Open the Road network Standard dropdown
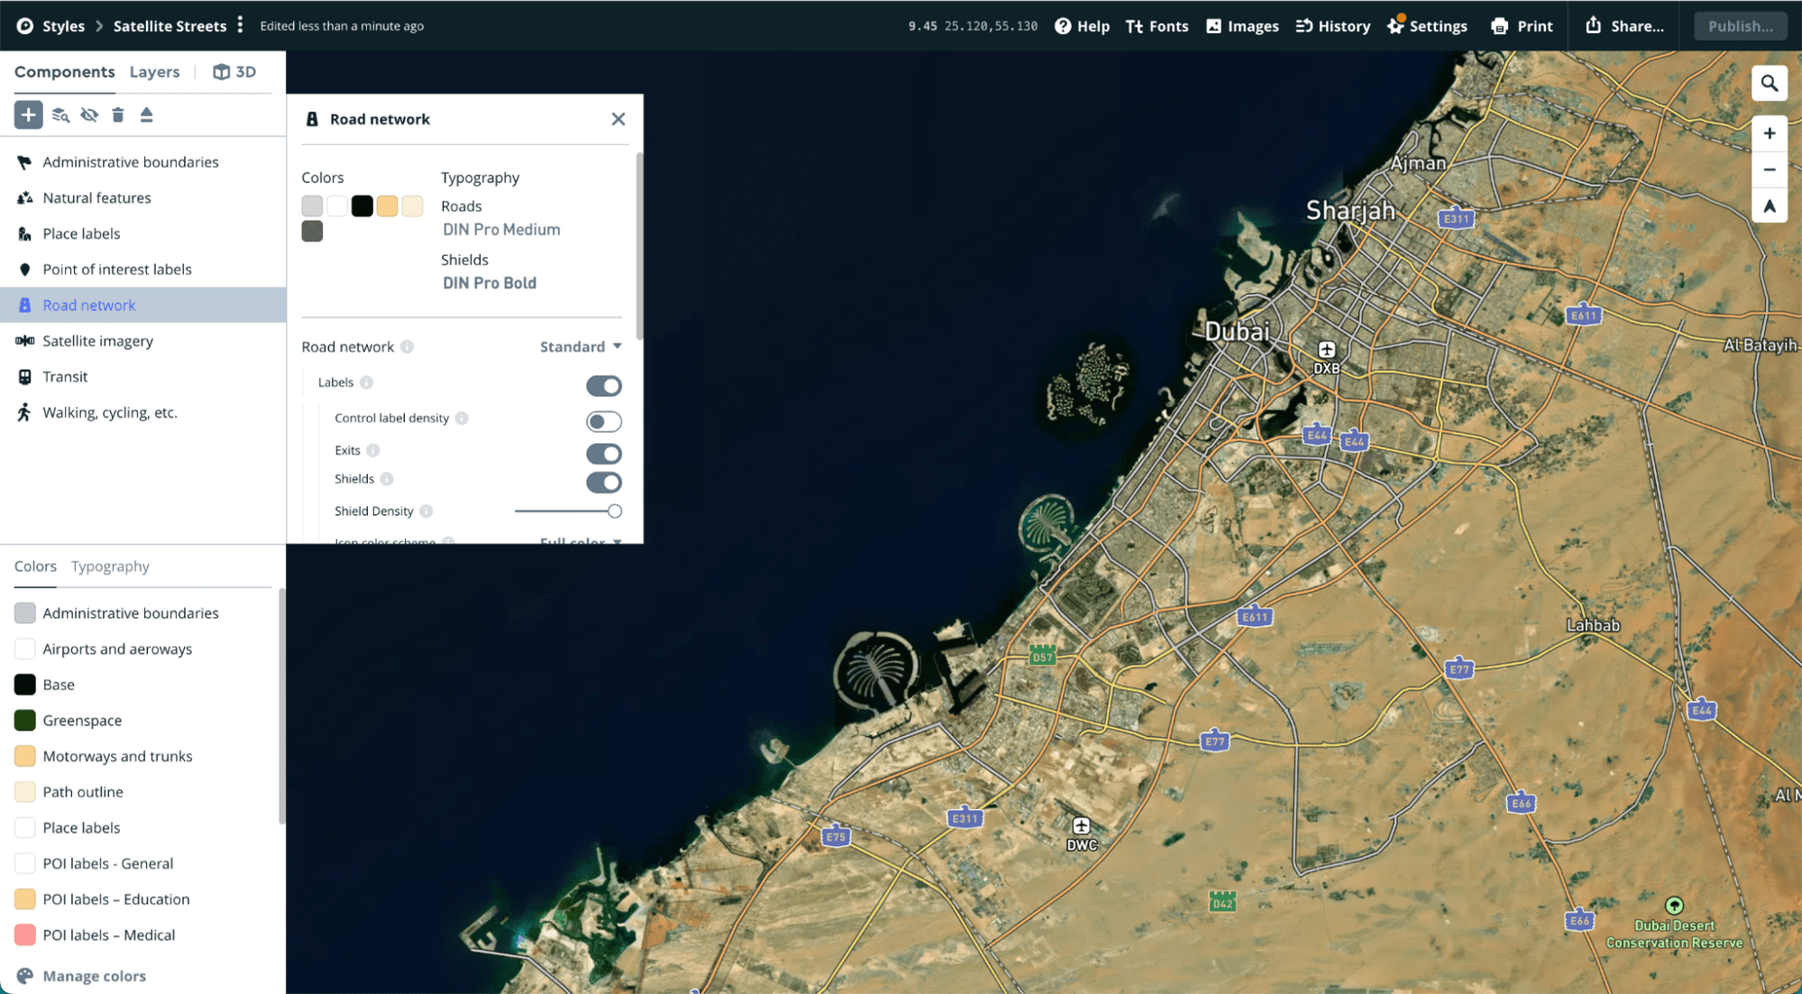The width and height of the screenshot is (1802, 994). 581,346
